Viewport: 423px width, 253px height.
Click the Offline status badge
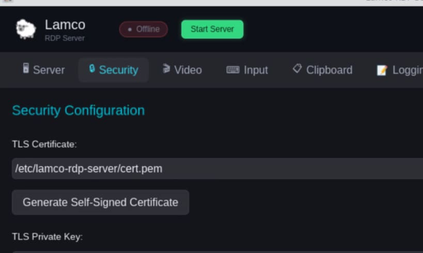click(x=144, y=29)
